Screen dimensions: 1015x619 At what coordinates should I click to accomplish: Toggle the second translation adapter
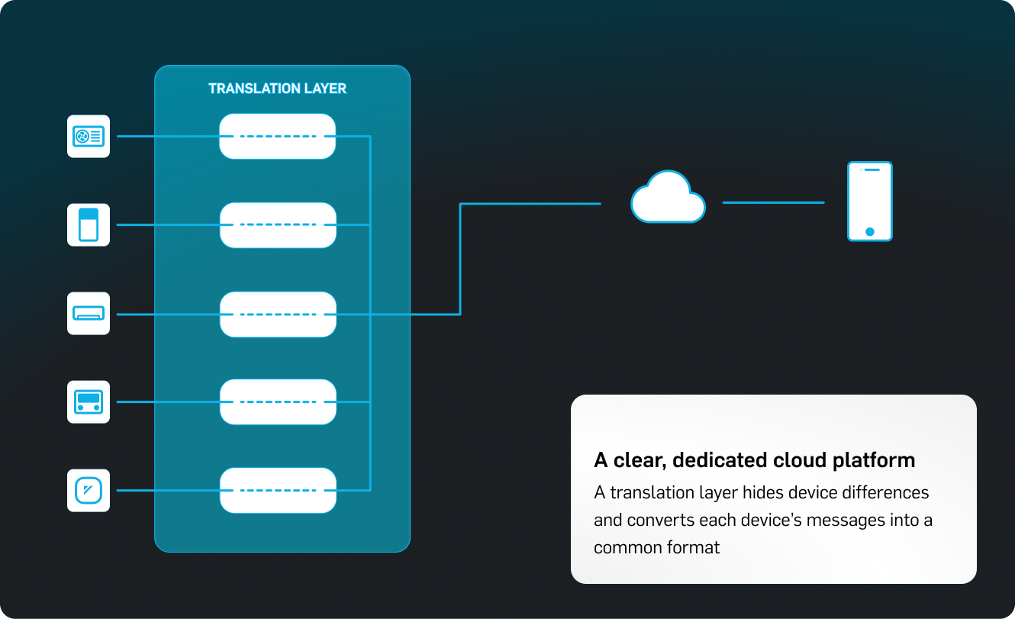[x=277, y=224]
